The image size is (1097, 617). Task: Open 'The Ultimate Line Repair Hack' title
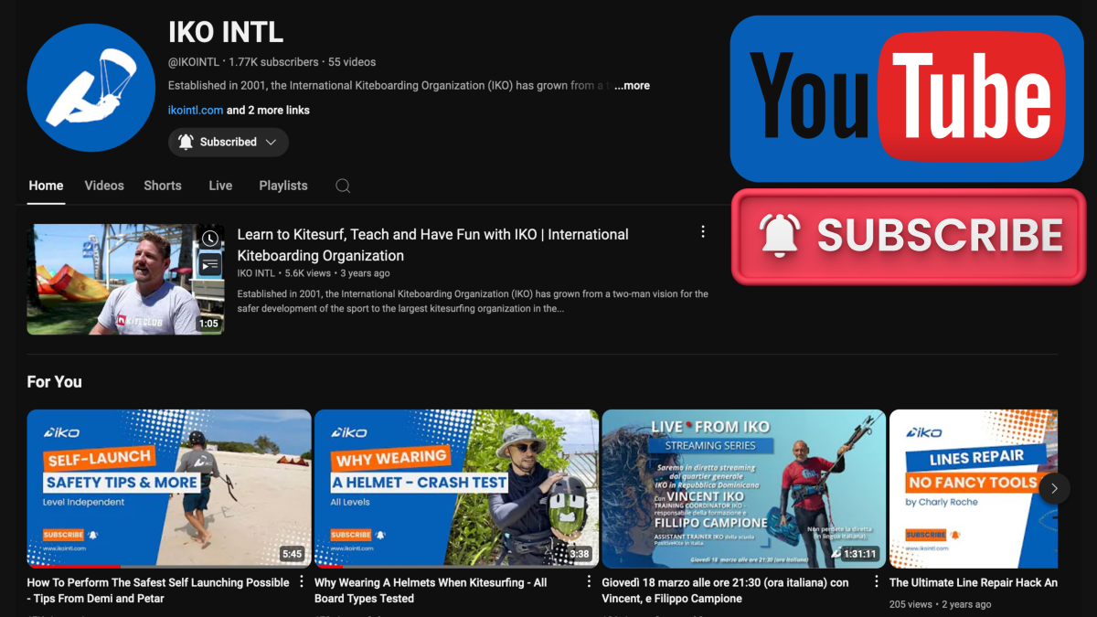[x=974, y=582]
